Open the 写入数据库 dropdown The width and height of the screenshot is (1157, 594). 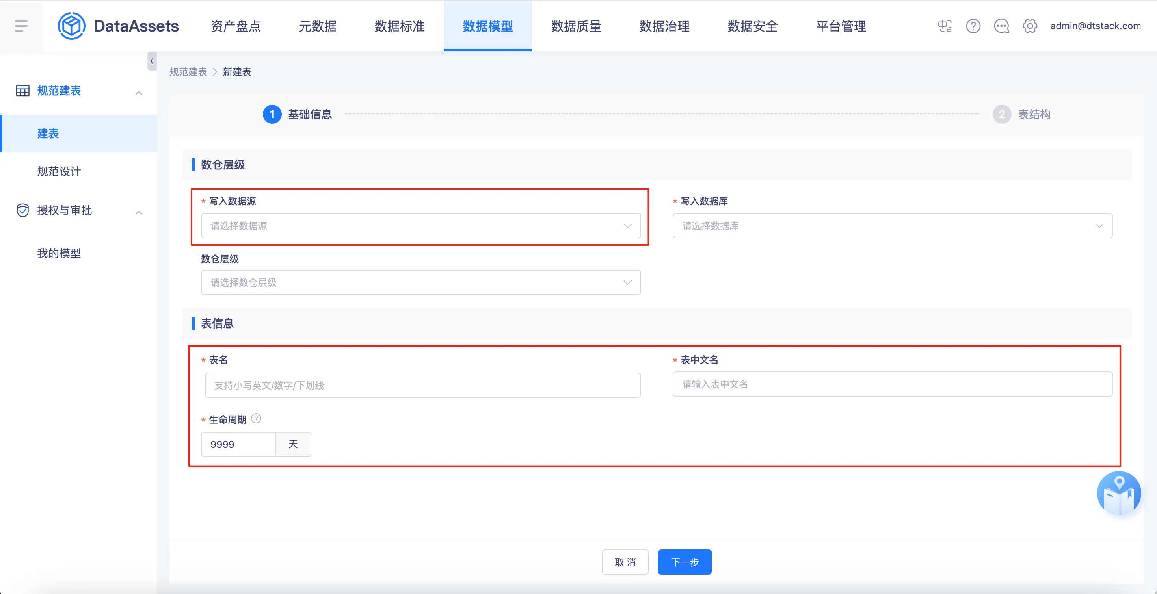tap(892, 226)
